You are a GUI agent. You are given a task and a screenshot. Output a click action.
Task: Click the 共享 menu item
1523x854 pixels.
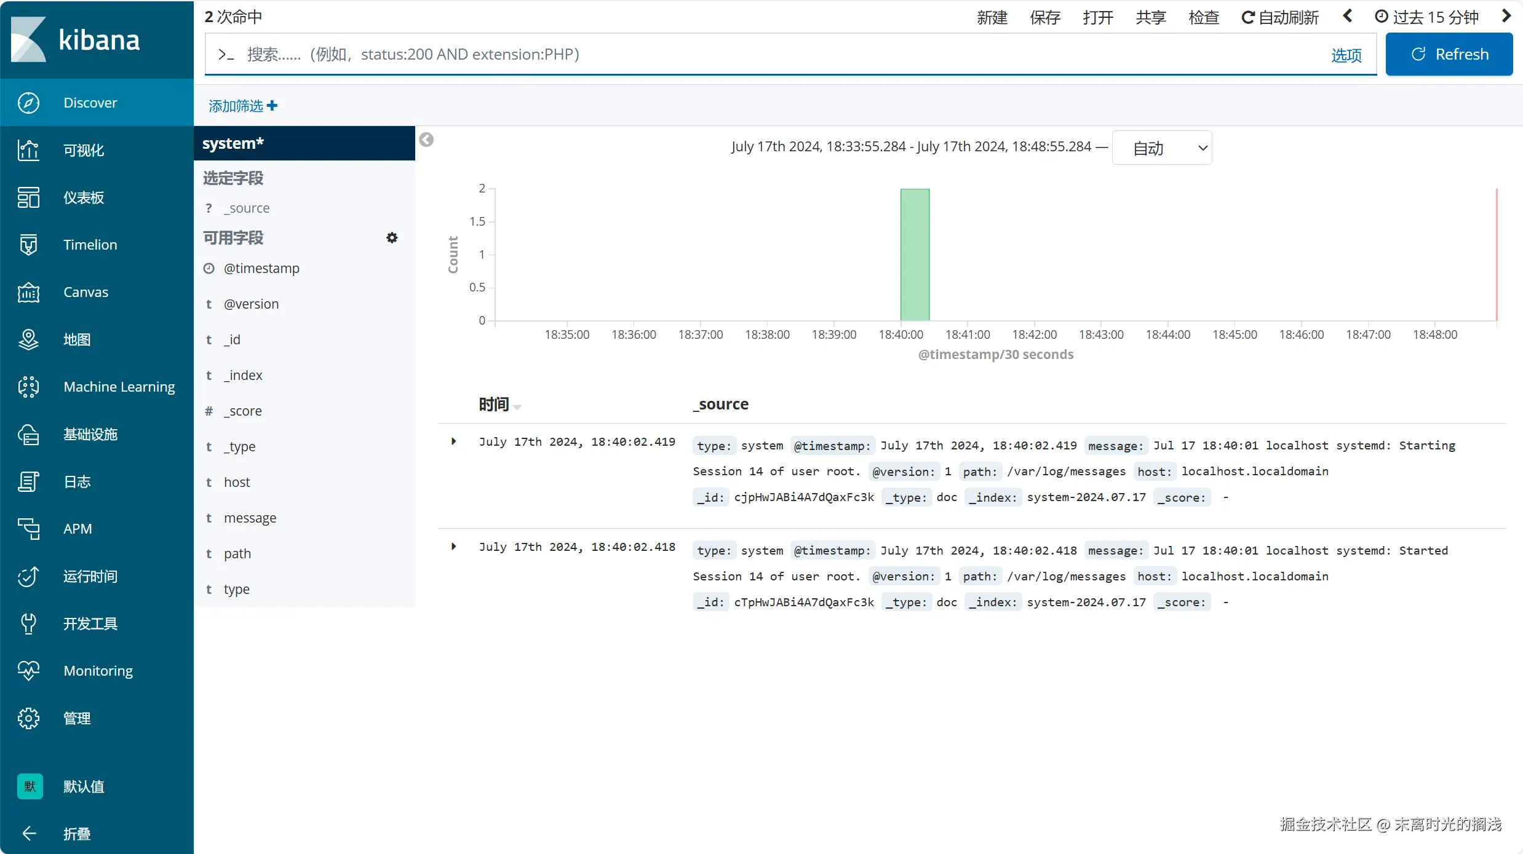(x=1151, y=17)
